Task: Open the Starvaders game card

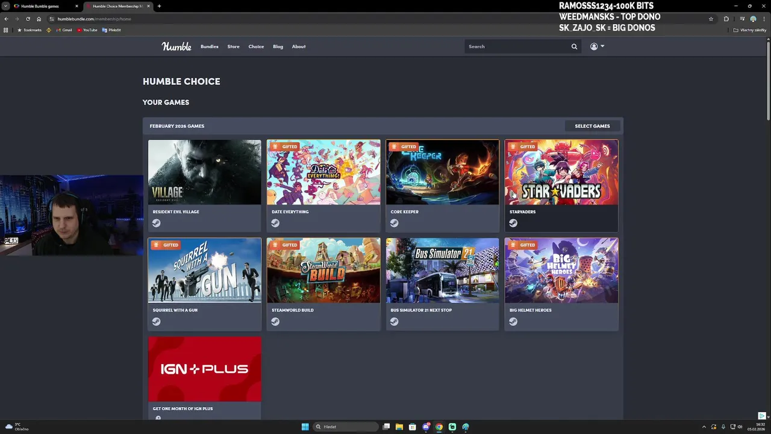Action: click(x=561, y=186)
